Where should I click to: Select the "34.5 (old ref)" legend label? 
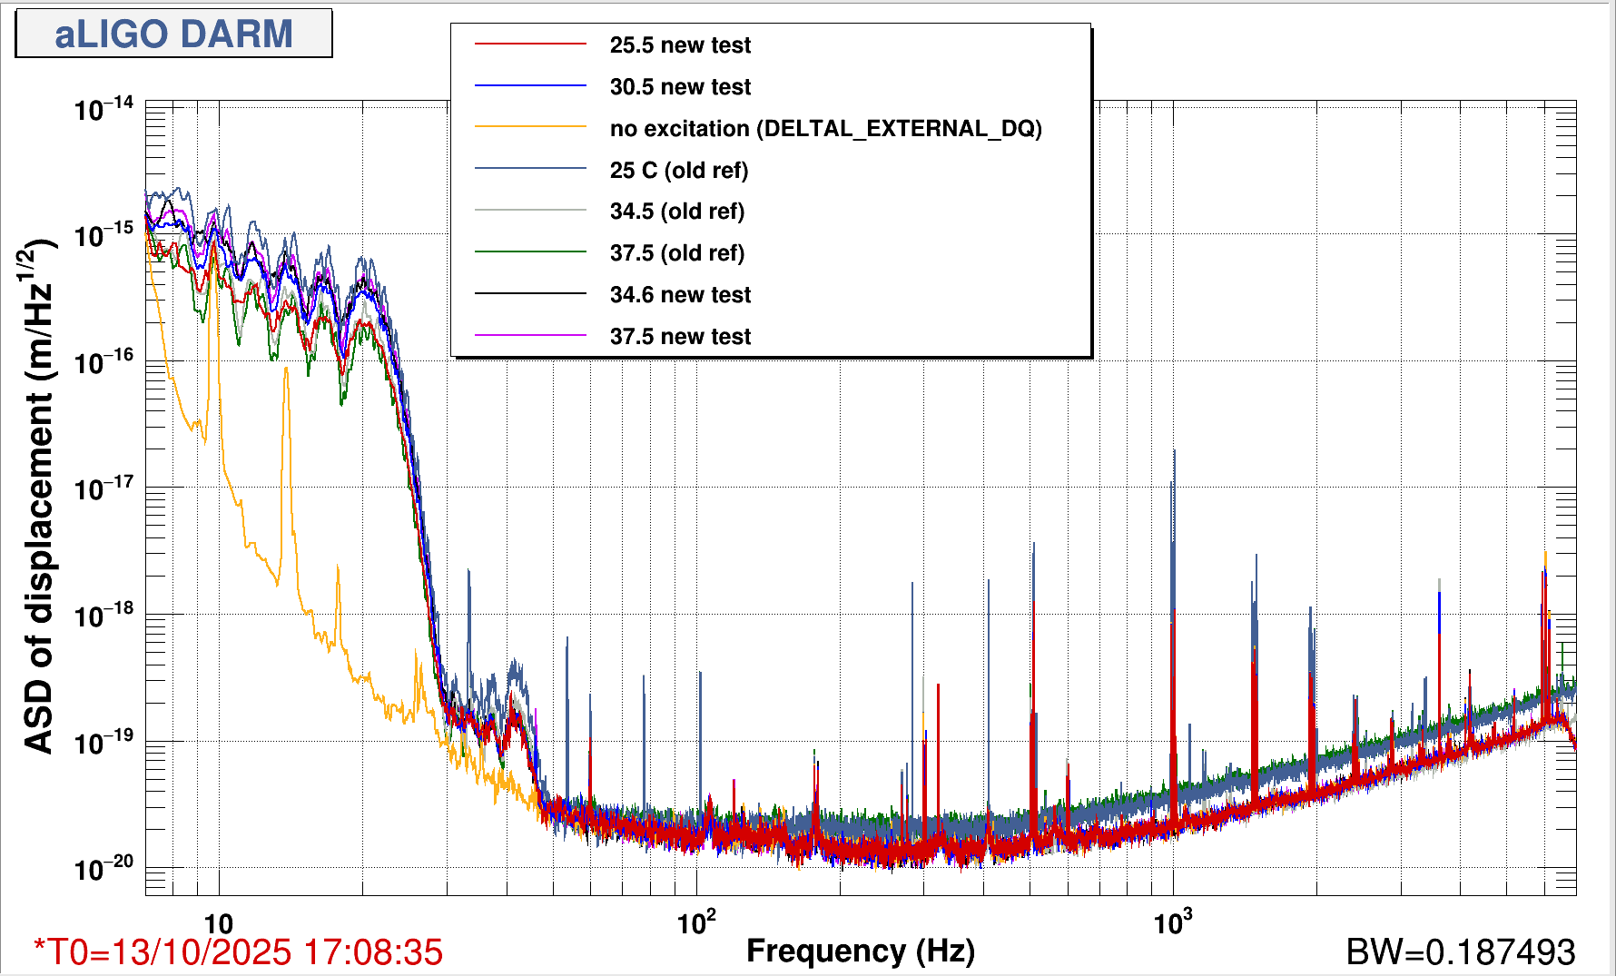point(676,212)
